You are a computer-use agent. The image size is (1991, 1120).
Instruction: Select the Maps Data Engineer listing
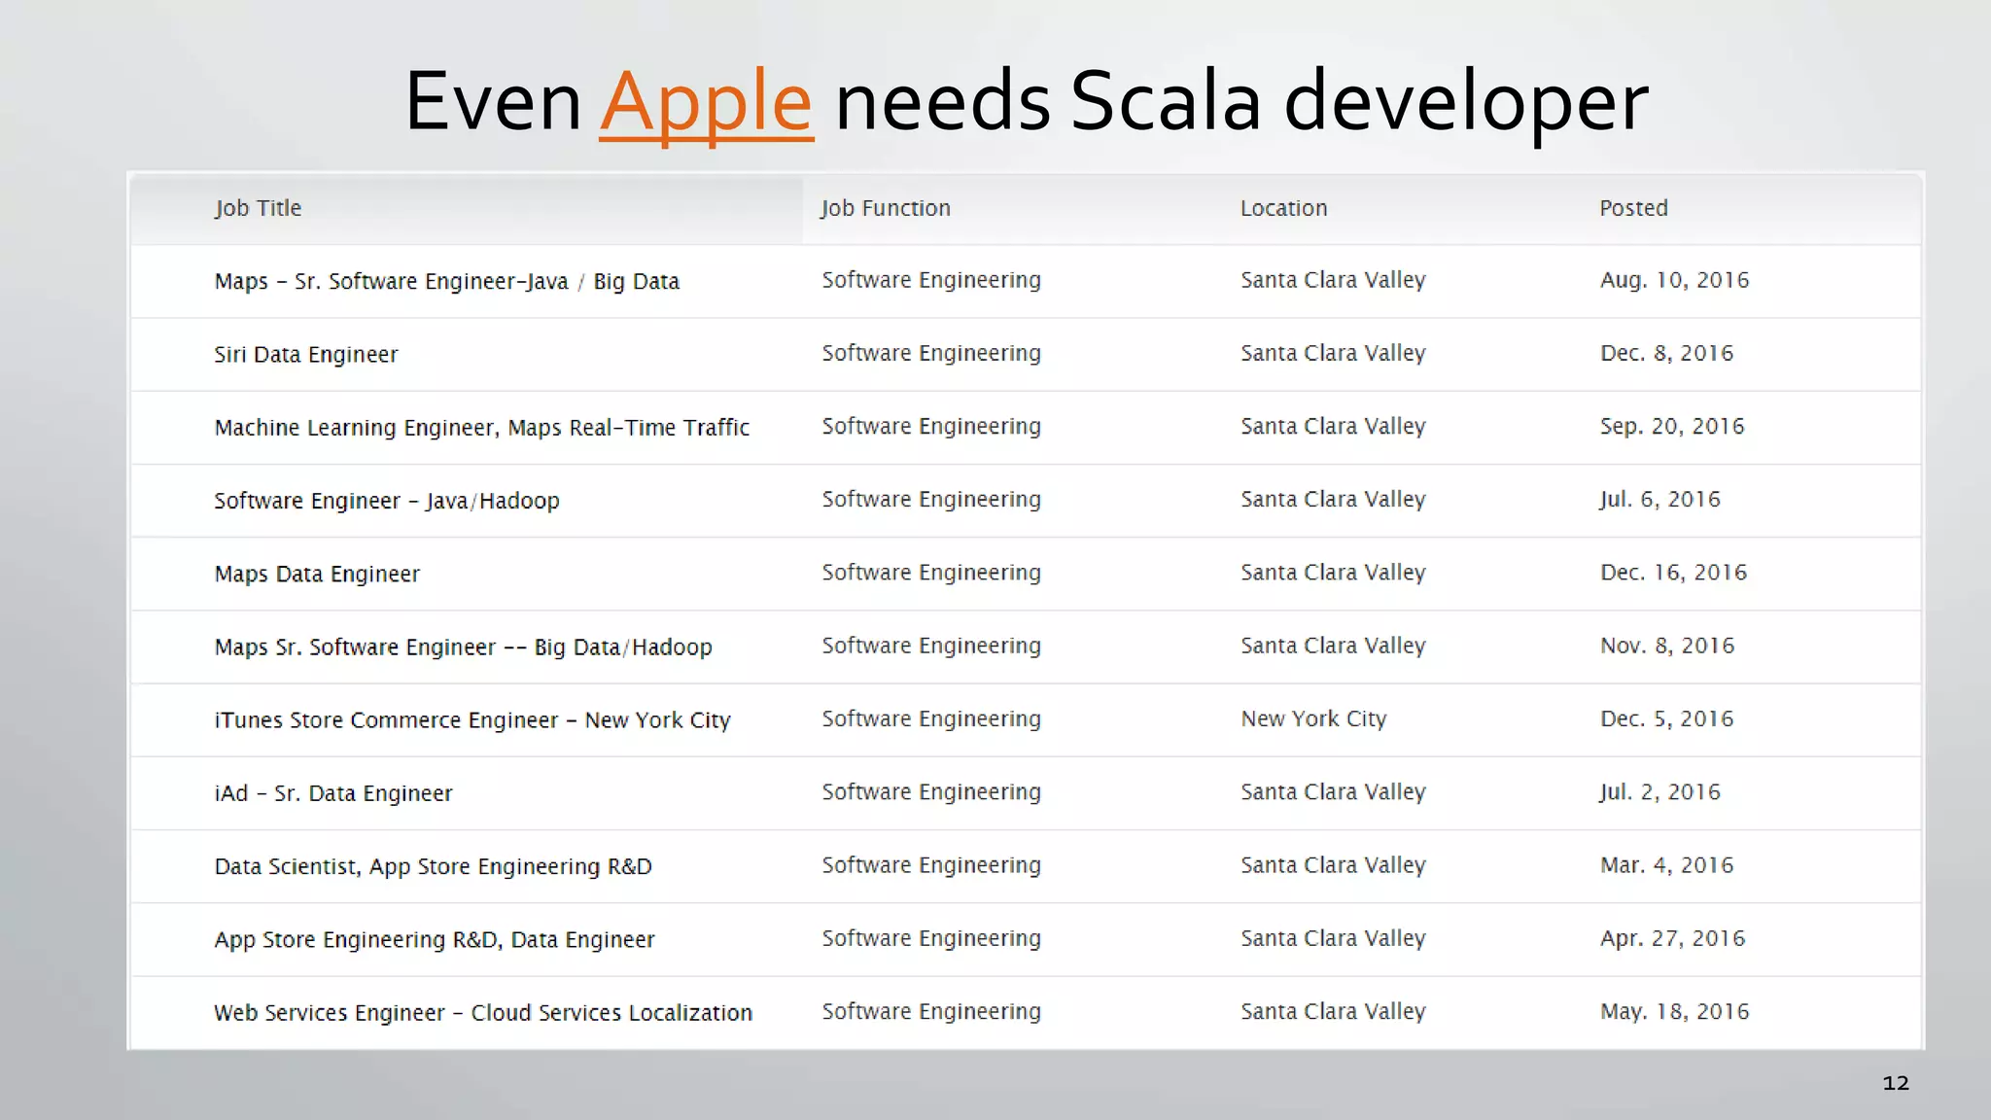pyautogui.click(x=317, y=574)
